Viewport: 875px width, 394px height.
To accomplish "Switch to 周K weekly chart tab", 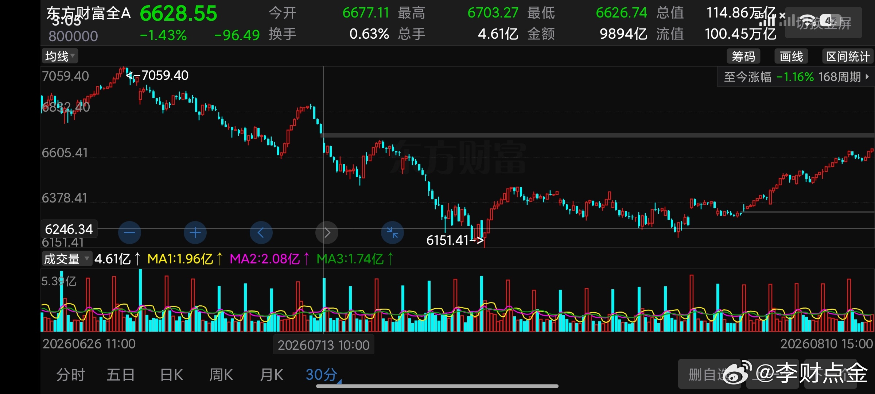I will 221,375.
